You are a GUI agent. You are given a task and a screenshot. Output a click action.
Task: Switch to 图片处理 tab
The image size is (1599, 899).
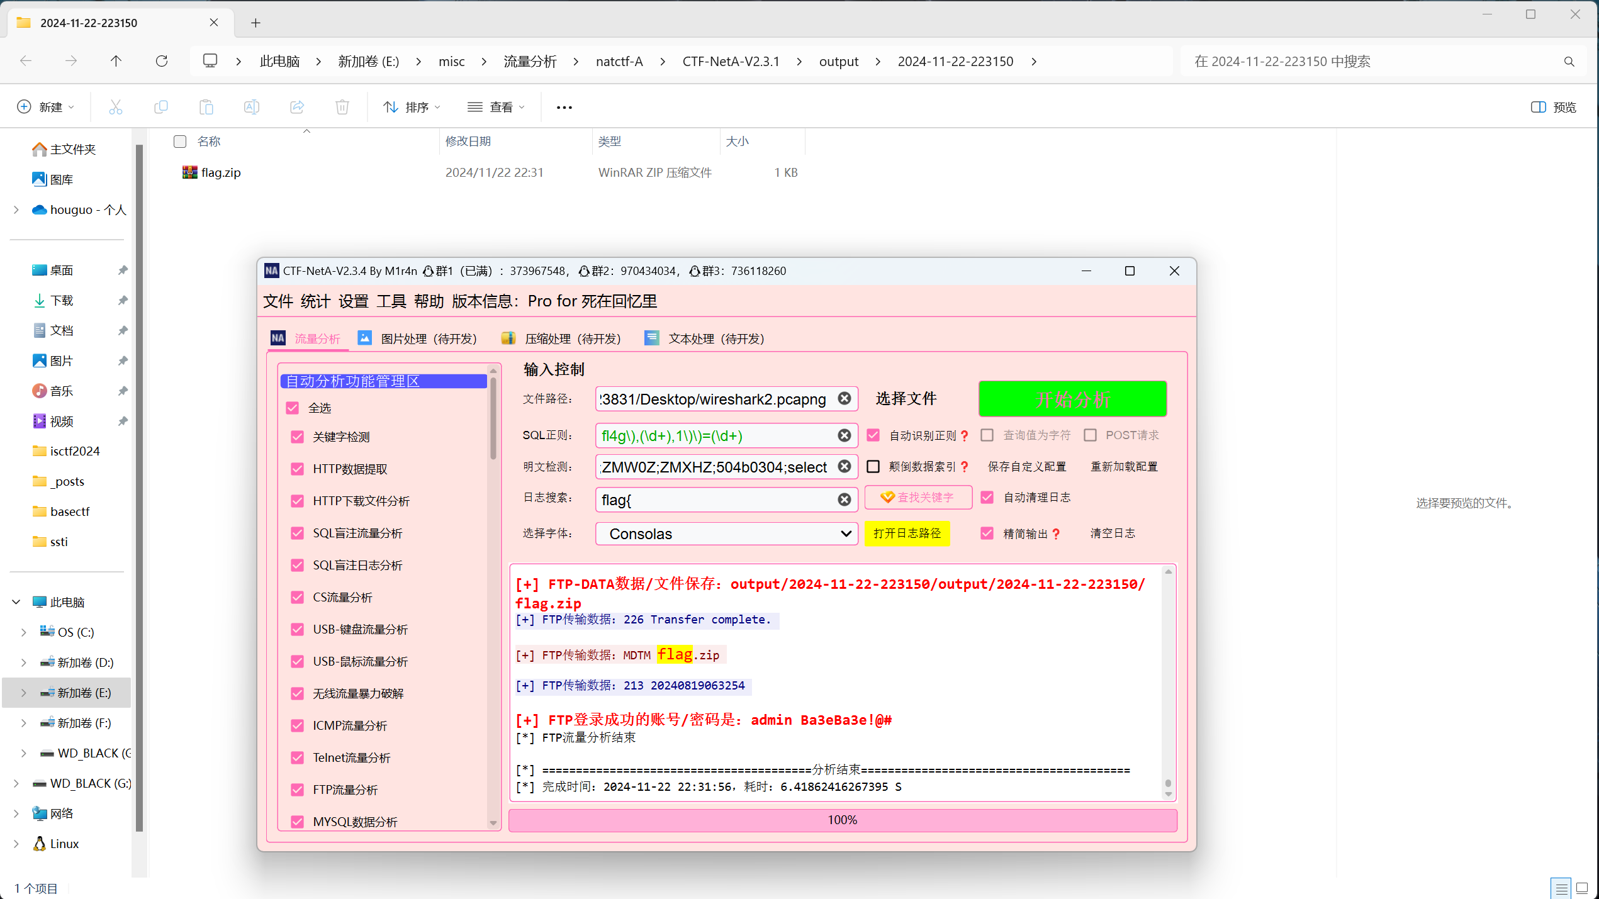coord(418,339)
